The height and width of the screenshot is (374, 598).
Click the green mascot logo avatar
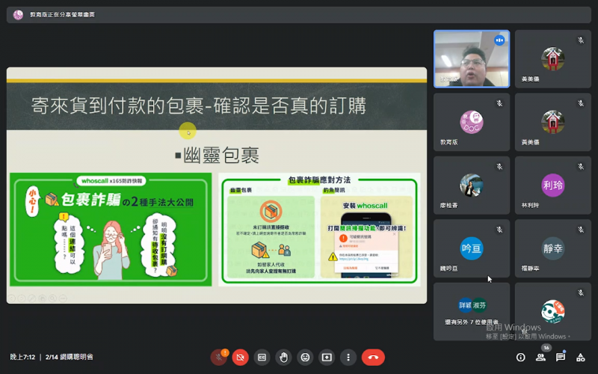[x=552, y=311]
